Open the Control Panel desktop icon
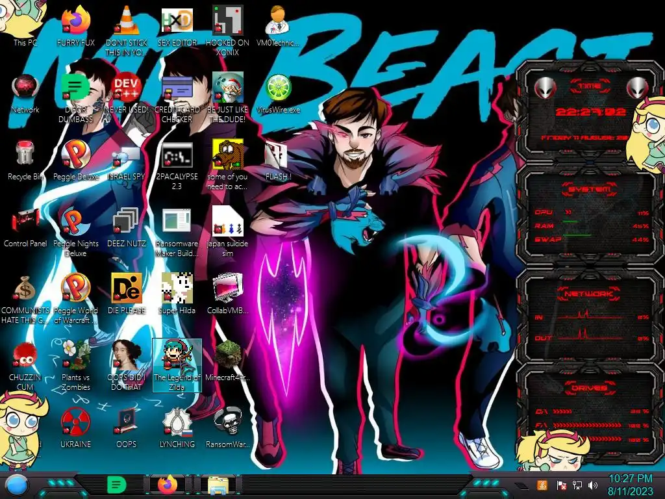This screenshot has height=499, width=665. point(25,227)
